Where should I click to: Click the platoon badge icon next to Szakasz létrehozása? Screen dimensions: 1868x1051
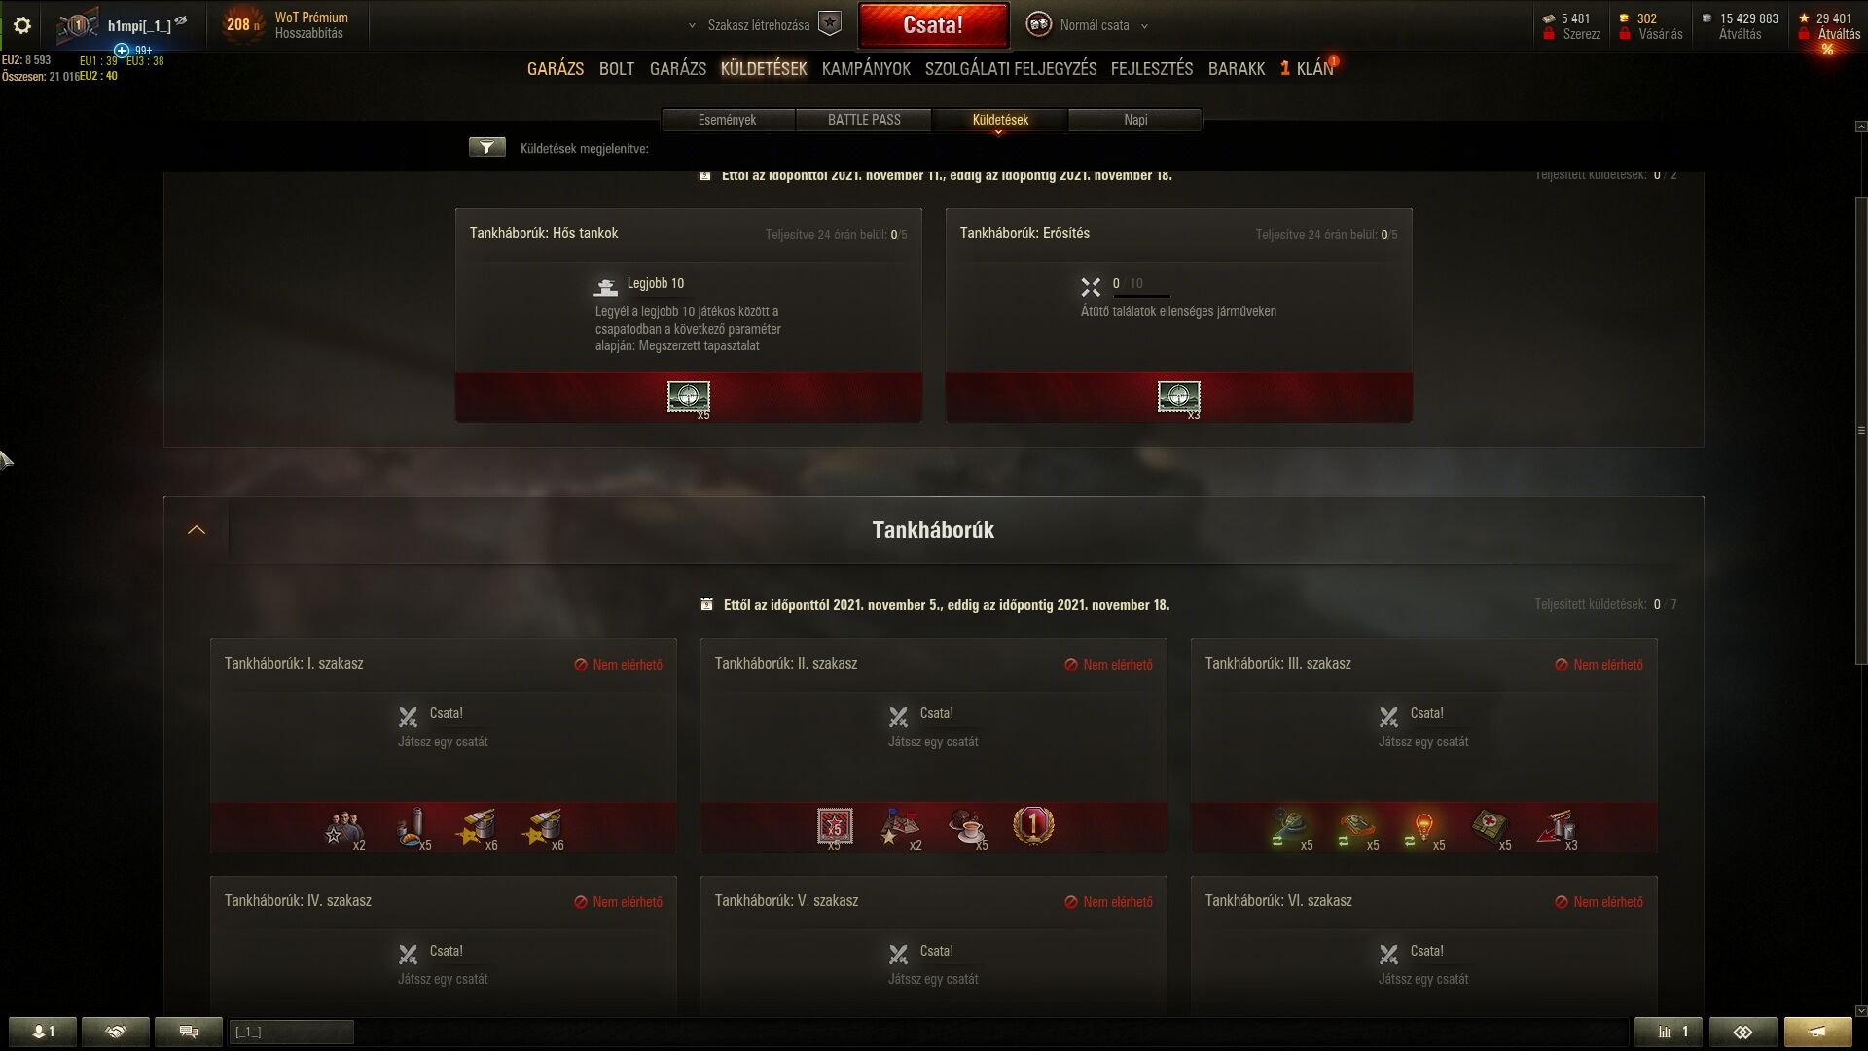coord(829,24)
